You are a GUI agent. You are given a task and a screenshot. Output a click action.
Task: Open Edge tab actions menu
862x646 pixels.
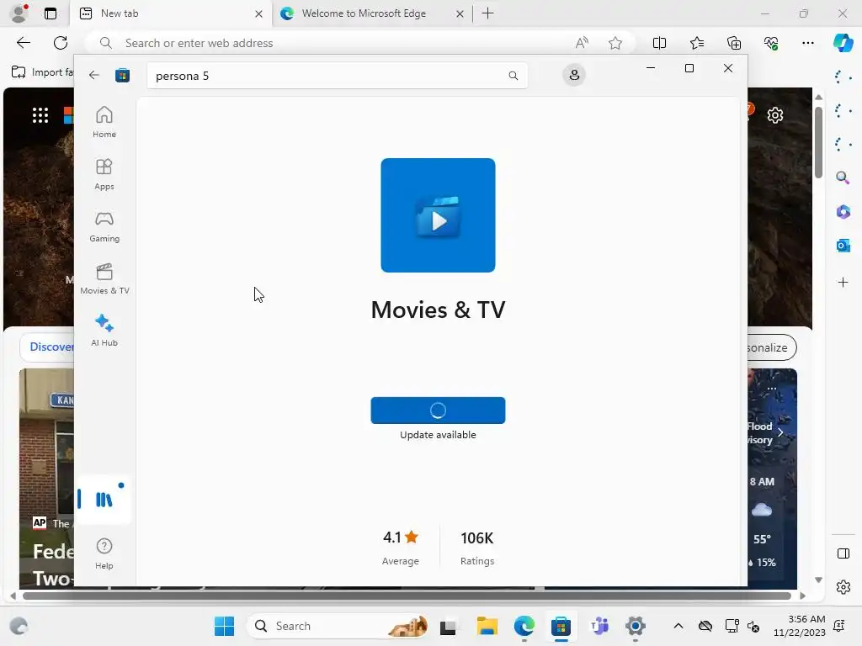coord(50,13)
